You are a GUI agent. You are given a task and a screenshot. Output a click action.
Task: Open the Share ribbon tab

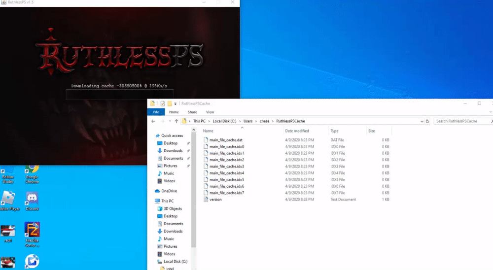click(192, 112)
